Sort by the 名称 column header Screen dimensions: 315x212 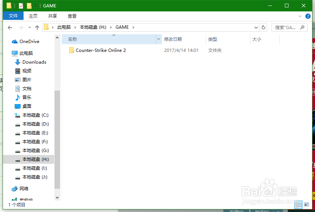point(109,39)
